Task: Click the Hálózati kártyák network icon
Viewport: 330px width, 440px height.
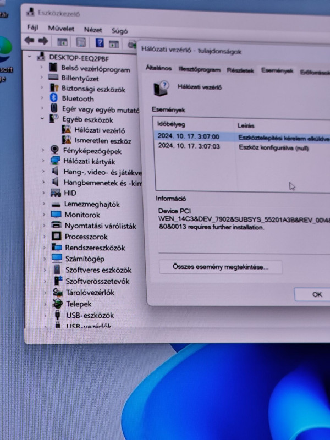Action: pyautogui.click(x=56, y=161)
